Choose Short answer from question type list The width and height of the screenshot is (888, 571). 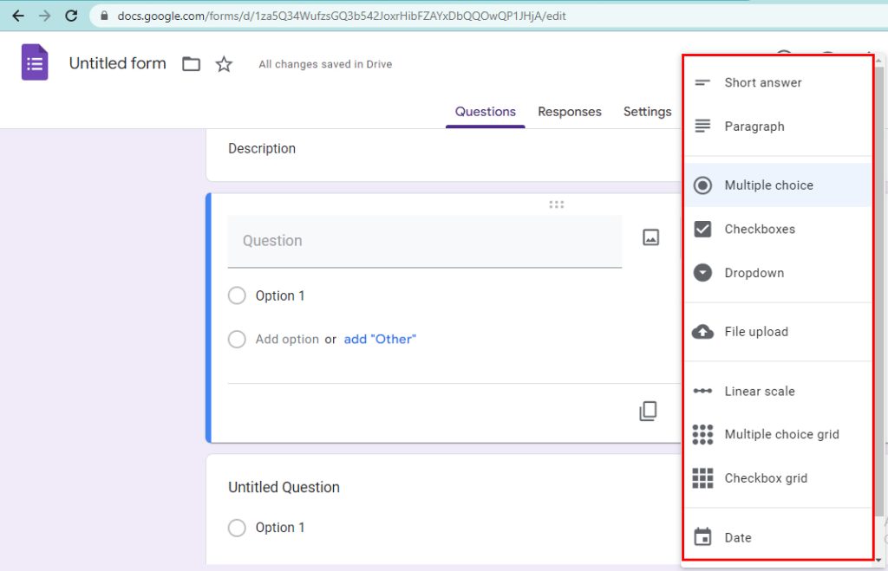coord(762,82)
